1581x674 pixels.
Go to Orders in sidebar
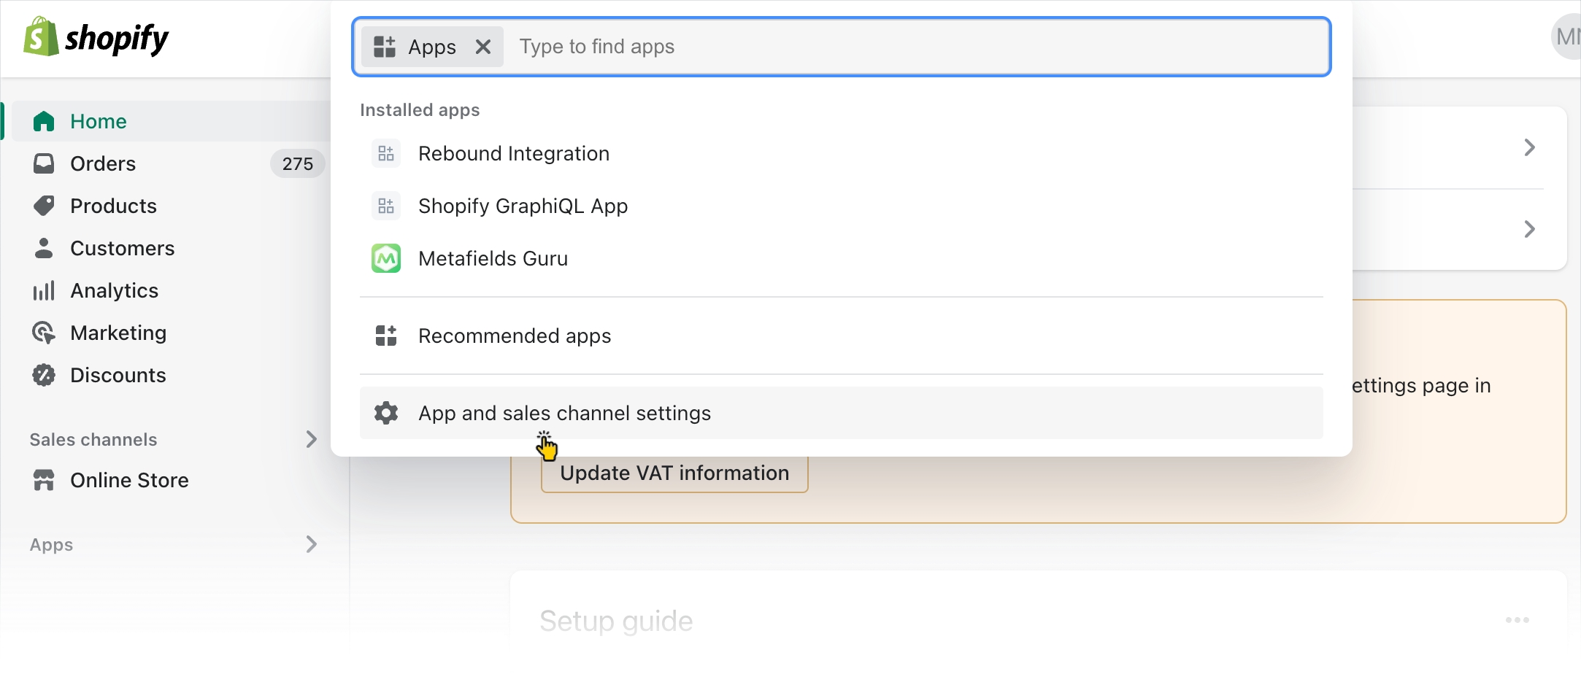pos(103,163)
